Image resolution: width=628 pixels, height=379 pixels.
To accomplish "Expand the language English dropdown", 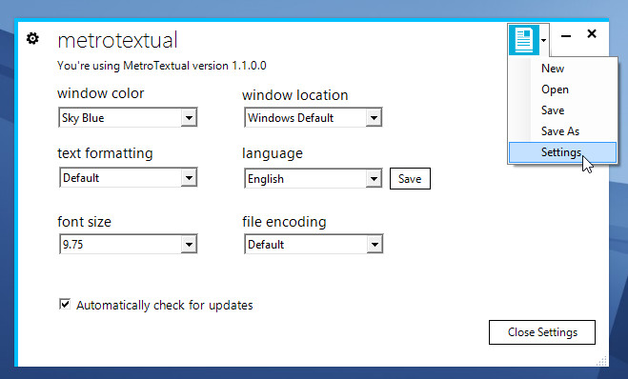I will pyautogui.click(x=314, y=178).
